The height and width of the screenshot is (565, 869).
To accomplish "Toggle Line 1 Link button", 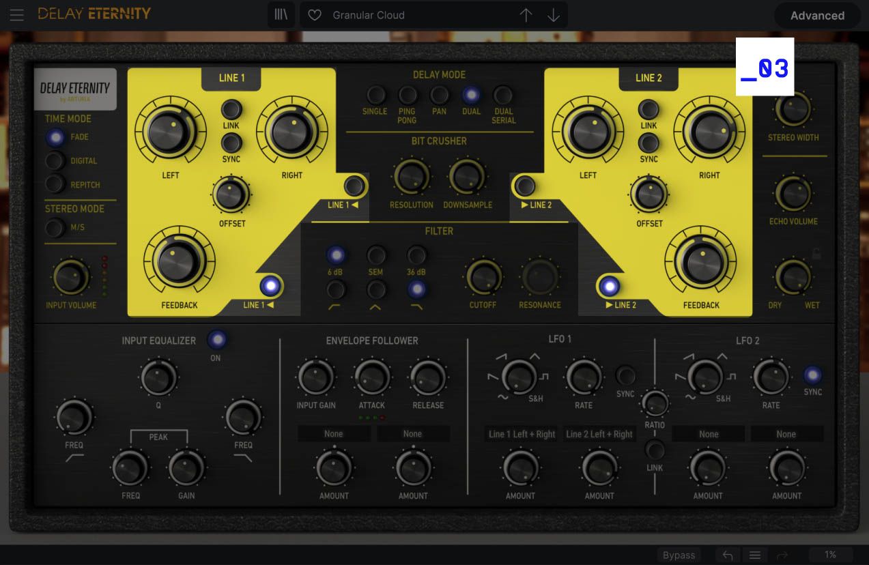I will coord(231,109).
